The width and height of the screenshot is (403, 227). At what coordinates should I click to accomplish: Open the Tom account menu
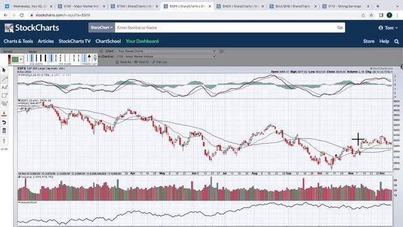(x=388, y=28)
